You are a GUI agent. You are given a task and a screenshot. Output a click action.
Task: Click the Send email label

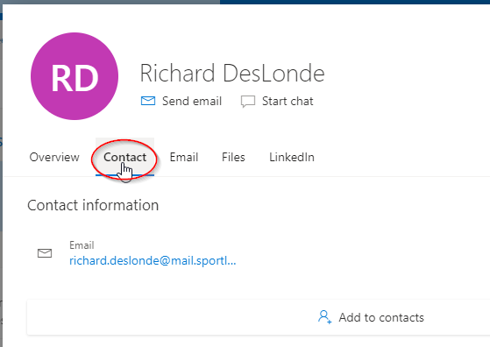(192, 101)
